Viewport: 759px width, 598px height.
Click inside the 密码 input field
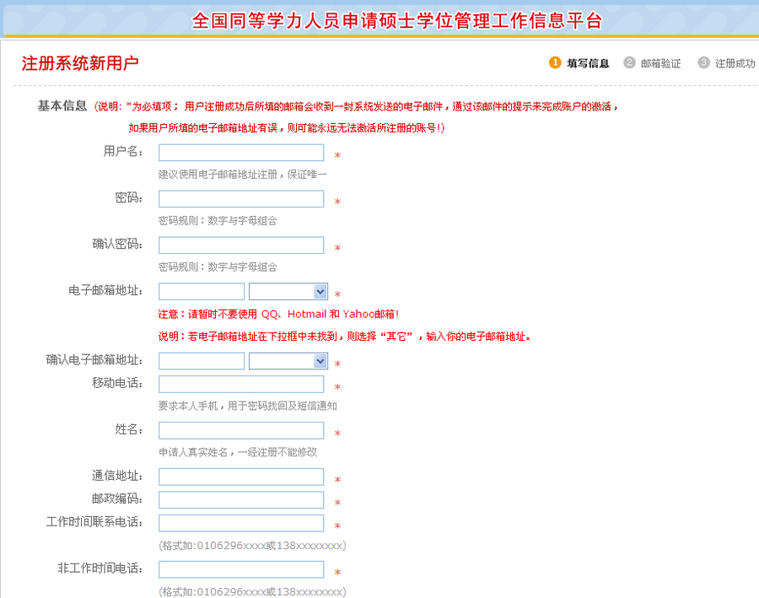[x=240, y=198]
